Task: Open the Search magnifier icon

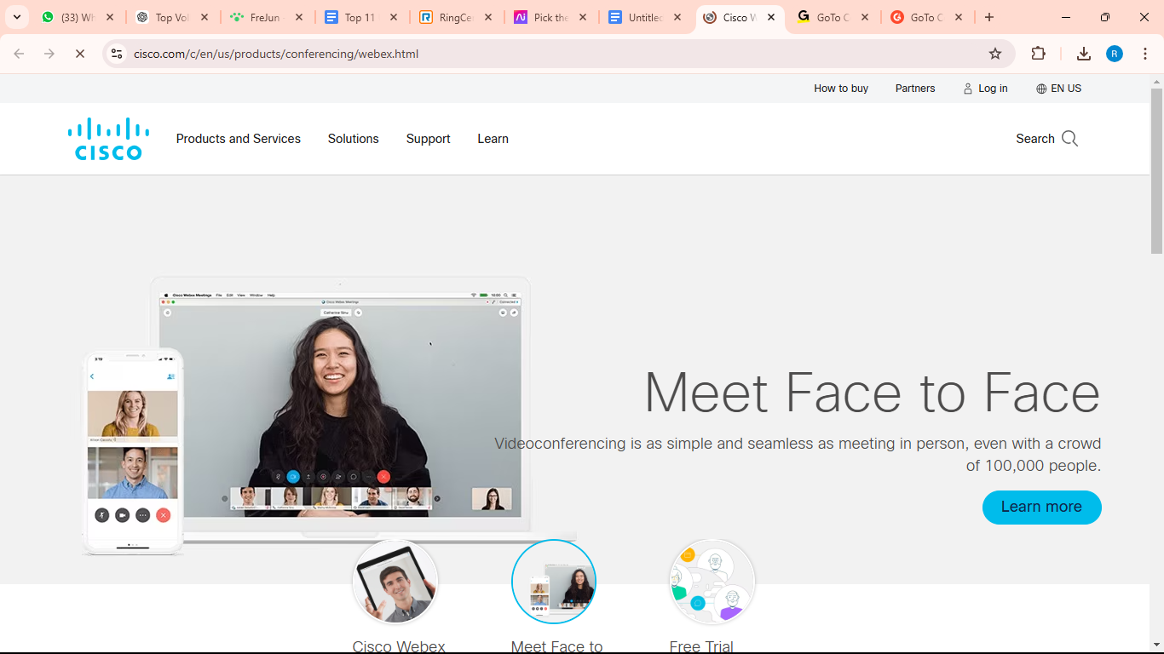Action: [1070, 139]
